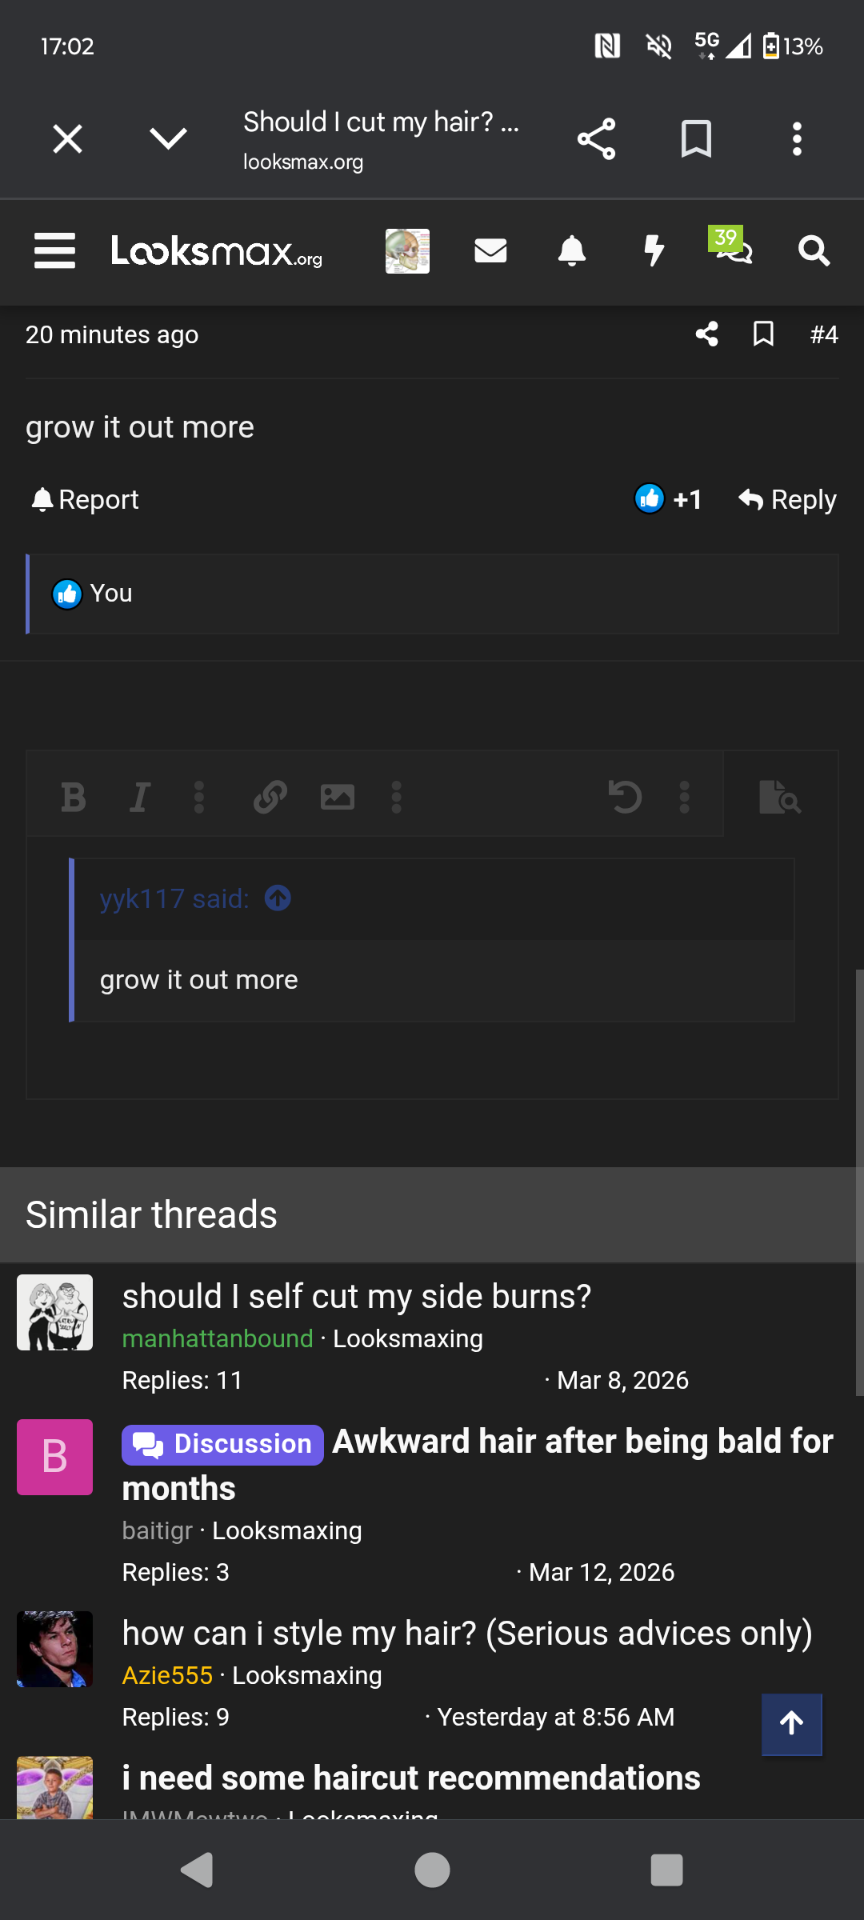Expand the browser tab chevron dropdown

tap(168, 139)
